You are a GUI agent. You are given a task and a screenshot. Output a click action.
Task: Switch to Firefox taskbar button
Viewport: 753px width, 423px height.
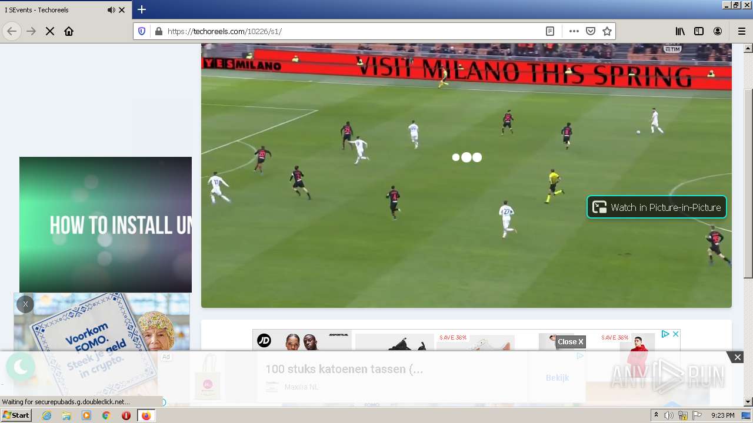tap(146, 415)
